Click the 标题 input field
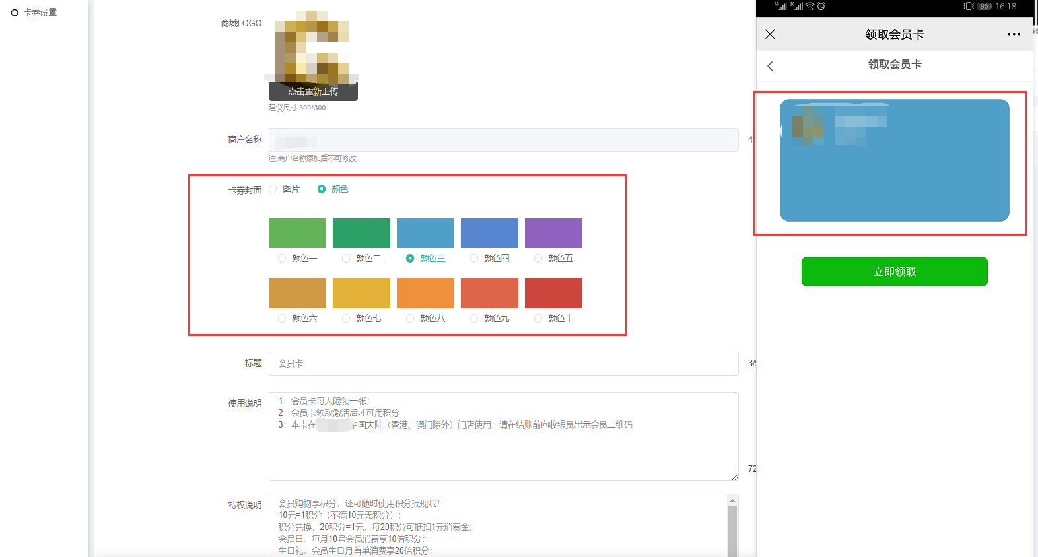The image size is (1038, 557). pos(503,364)
